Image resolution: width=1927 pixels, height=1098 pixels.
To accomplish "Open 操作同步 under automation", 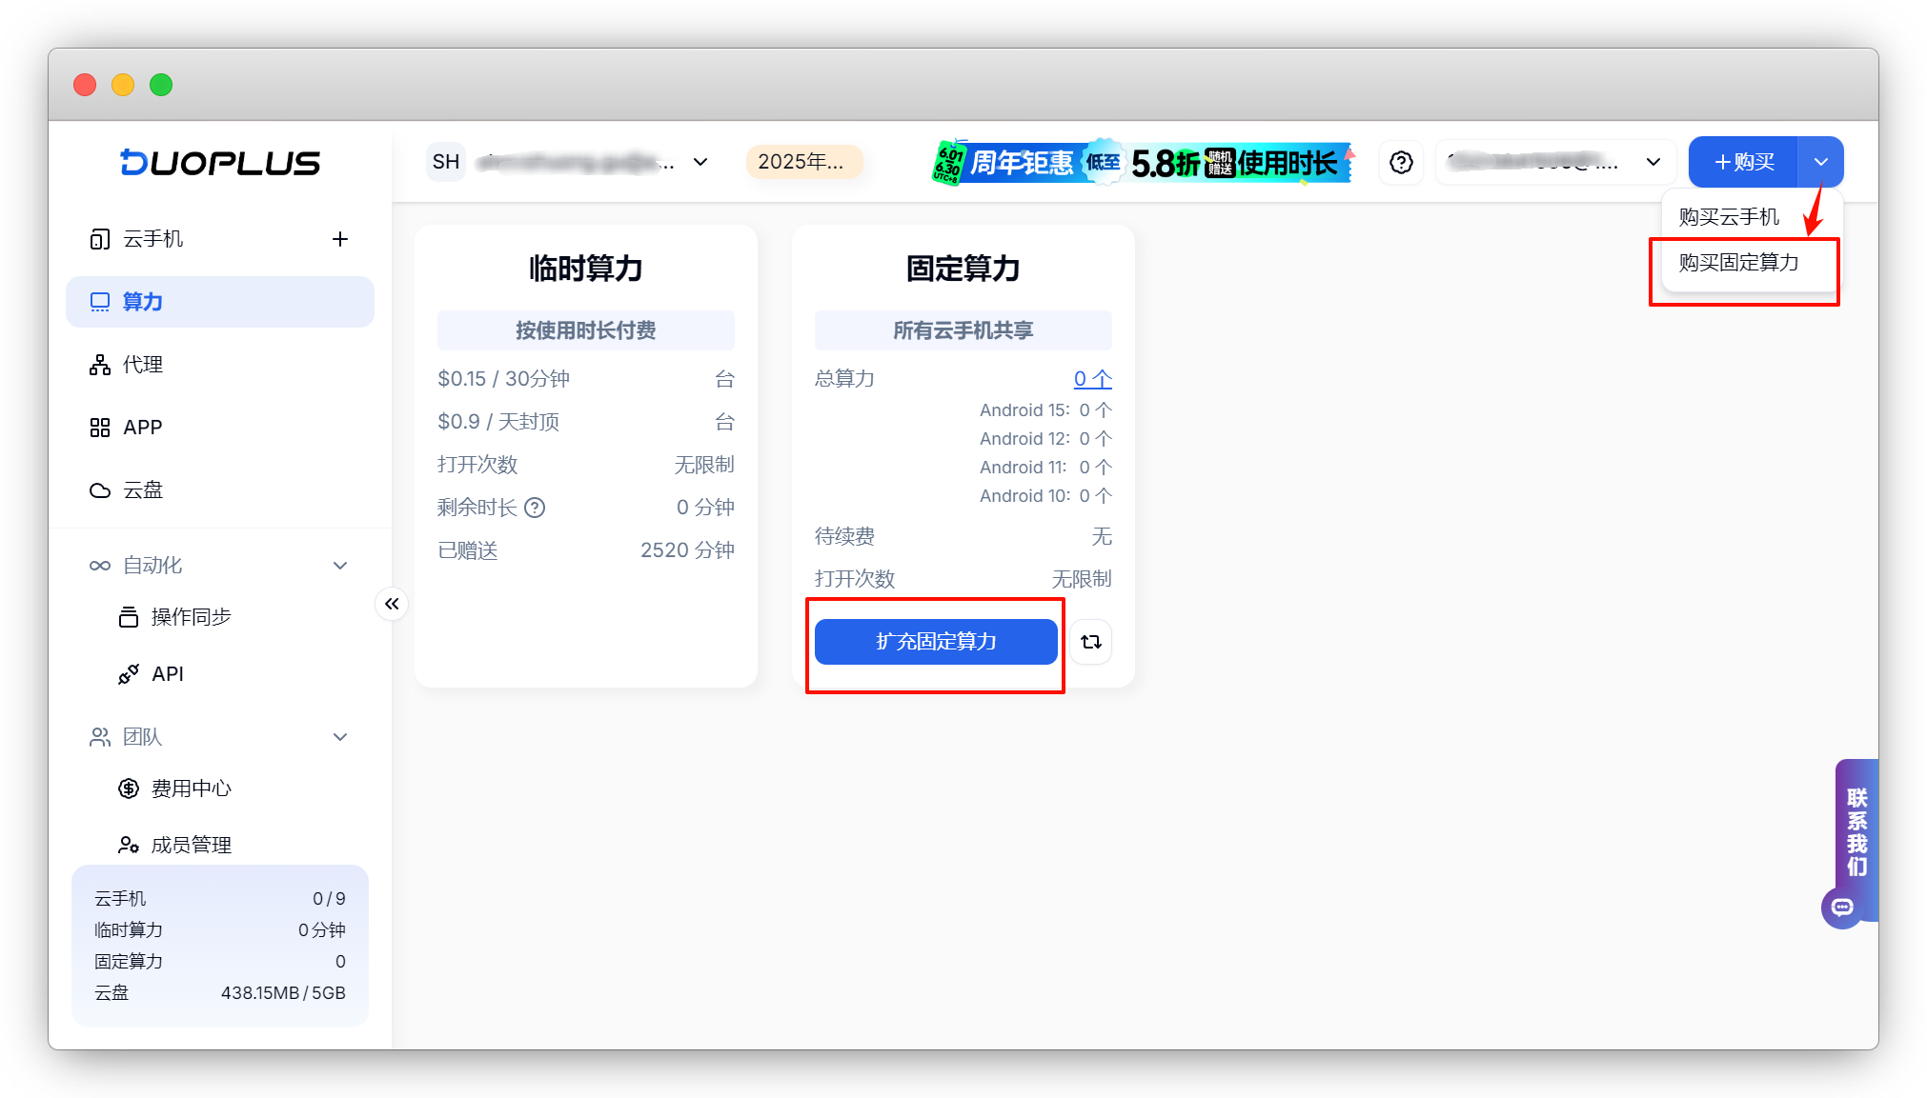I will tap(191, 617).
